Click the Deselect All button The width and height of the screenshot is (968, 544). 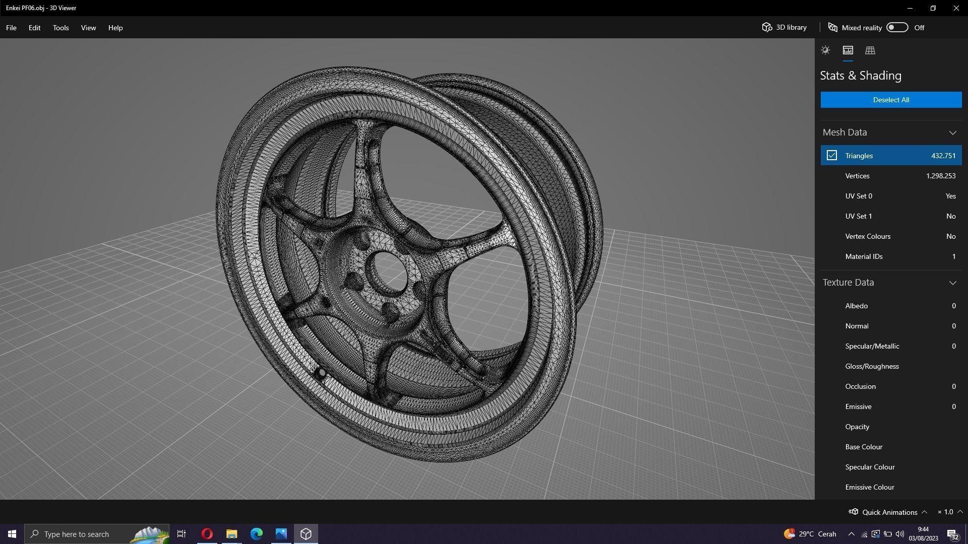891,100
